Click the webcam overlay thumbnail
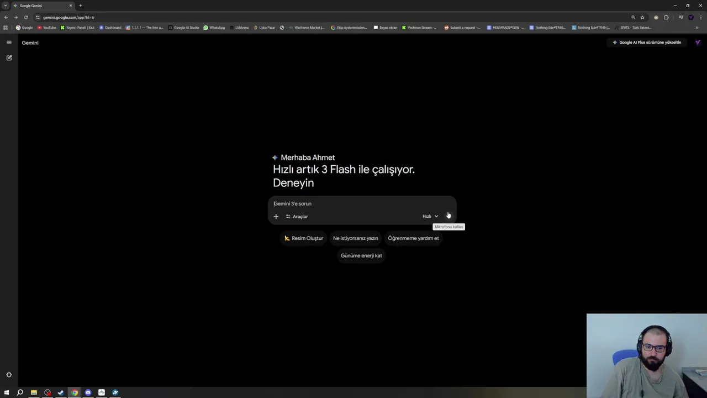Screen dimensions: 707x398 (647, 356)
